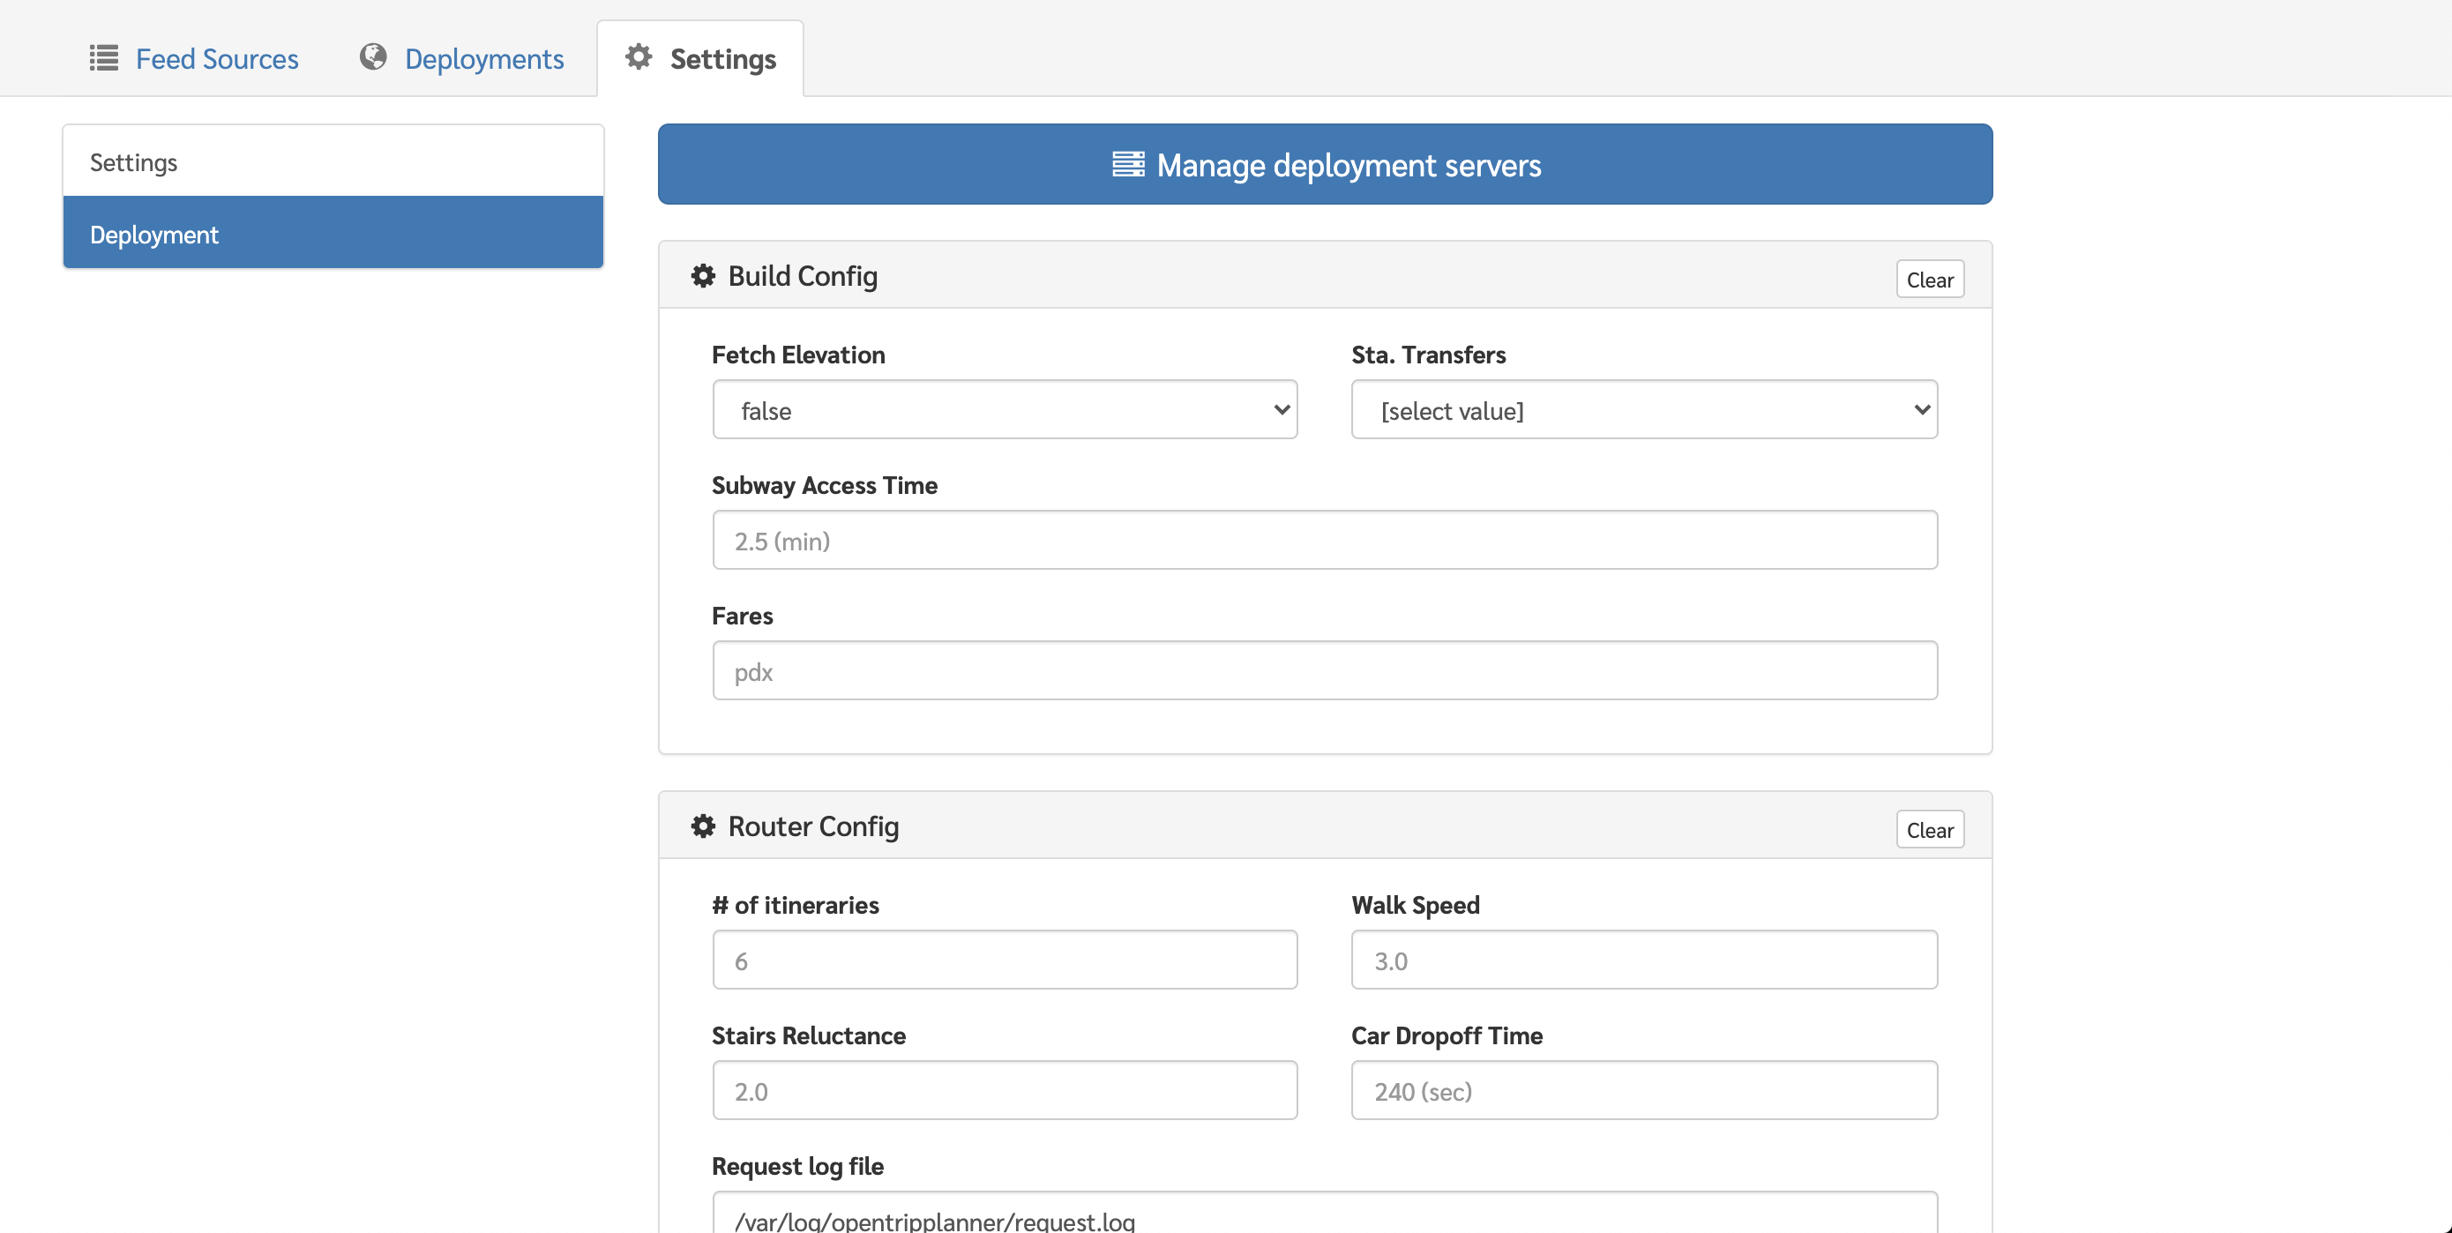The image size is (2452, 1233).
Task: Click the Deployments globe icon
Action: pos(373,57)
